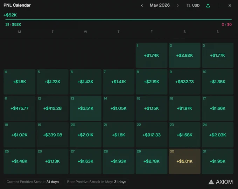Screen dimensions: 238x189
Task: Open day 2 cell with +$2.92K
Action: pos(184,55)
